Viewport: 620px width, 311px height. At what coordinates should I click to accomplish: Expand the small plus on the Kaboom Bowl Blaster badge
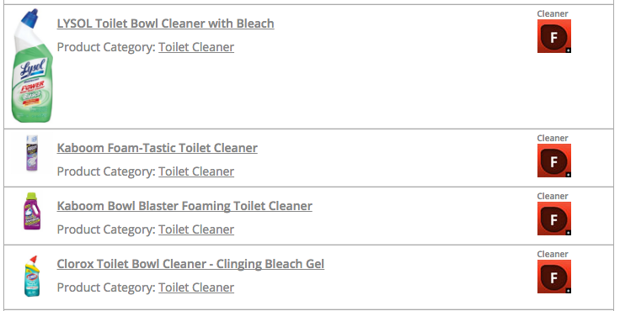[x=569, y=233]
